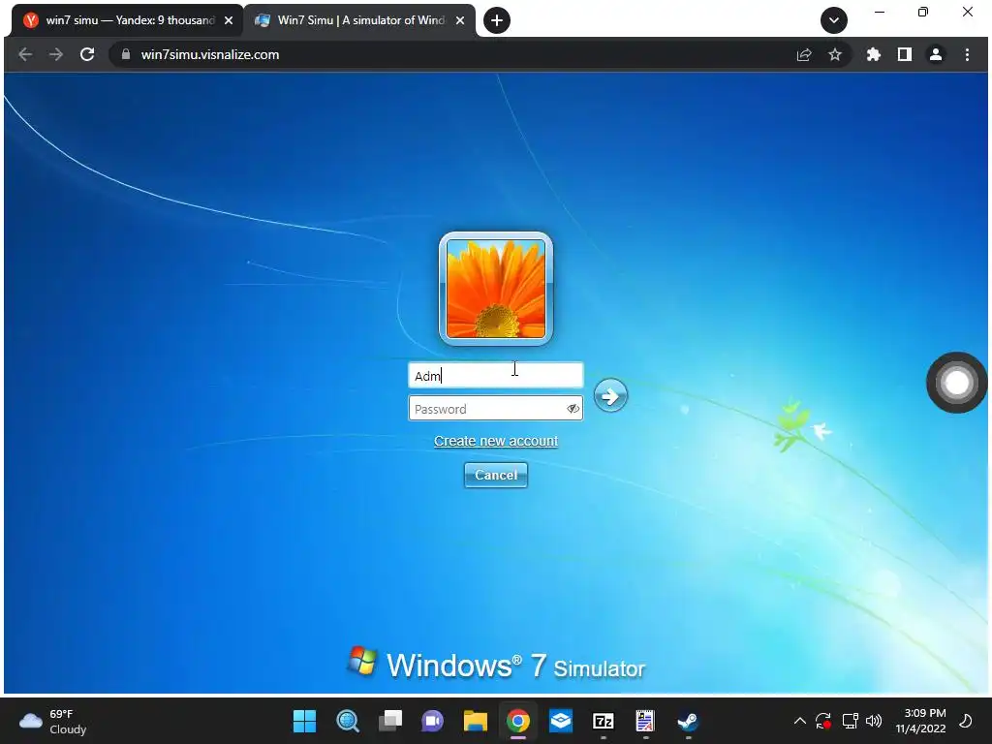Share this page from address bar

(804, 54)
